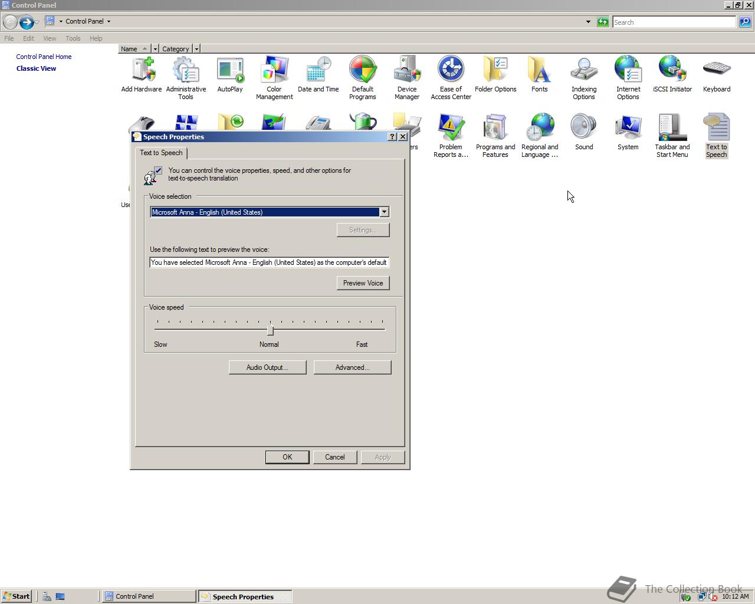Open the Voice selection dropdown
The height and width of the screenshot is (604, 755).
(384, 212)
